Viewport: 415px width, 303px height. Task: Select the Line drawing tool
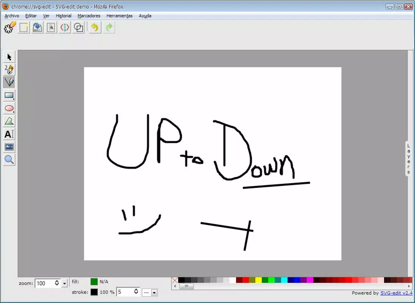pos(9,82)
